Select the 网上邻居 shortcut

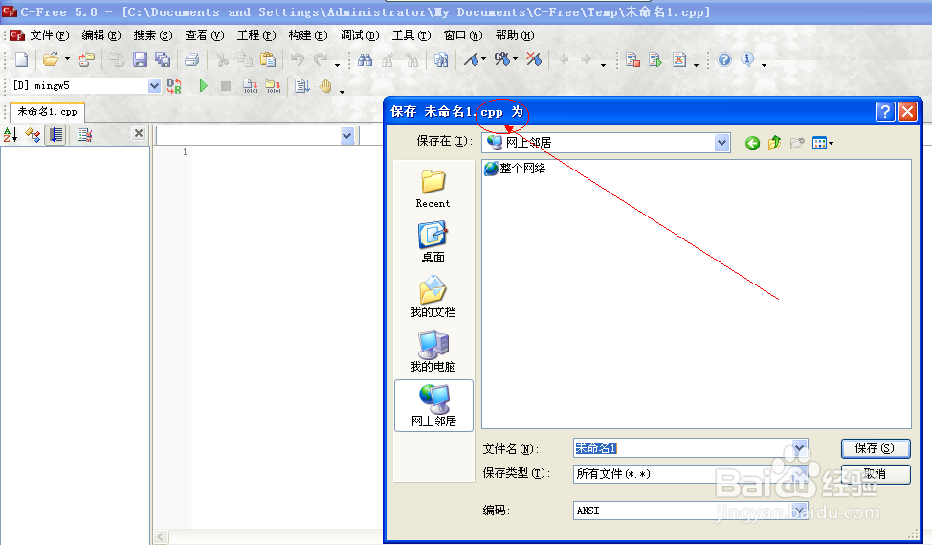tap(433, 406)
